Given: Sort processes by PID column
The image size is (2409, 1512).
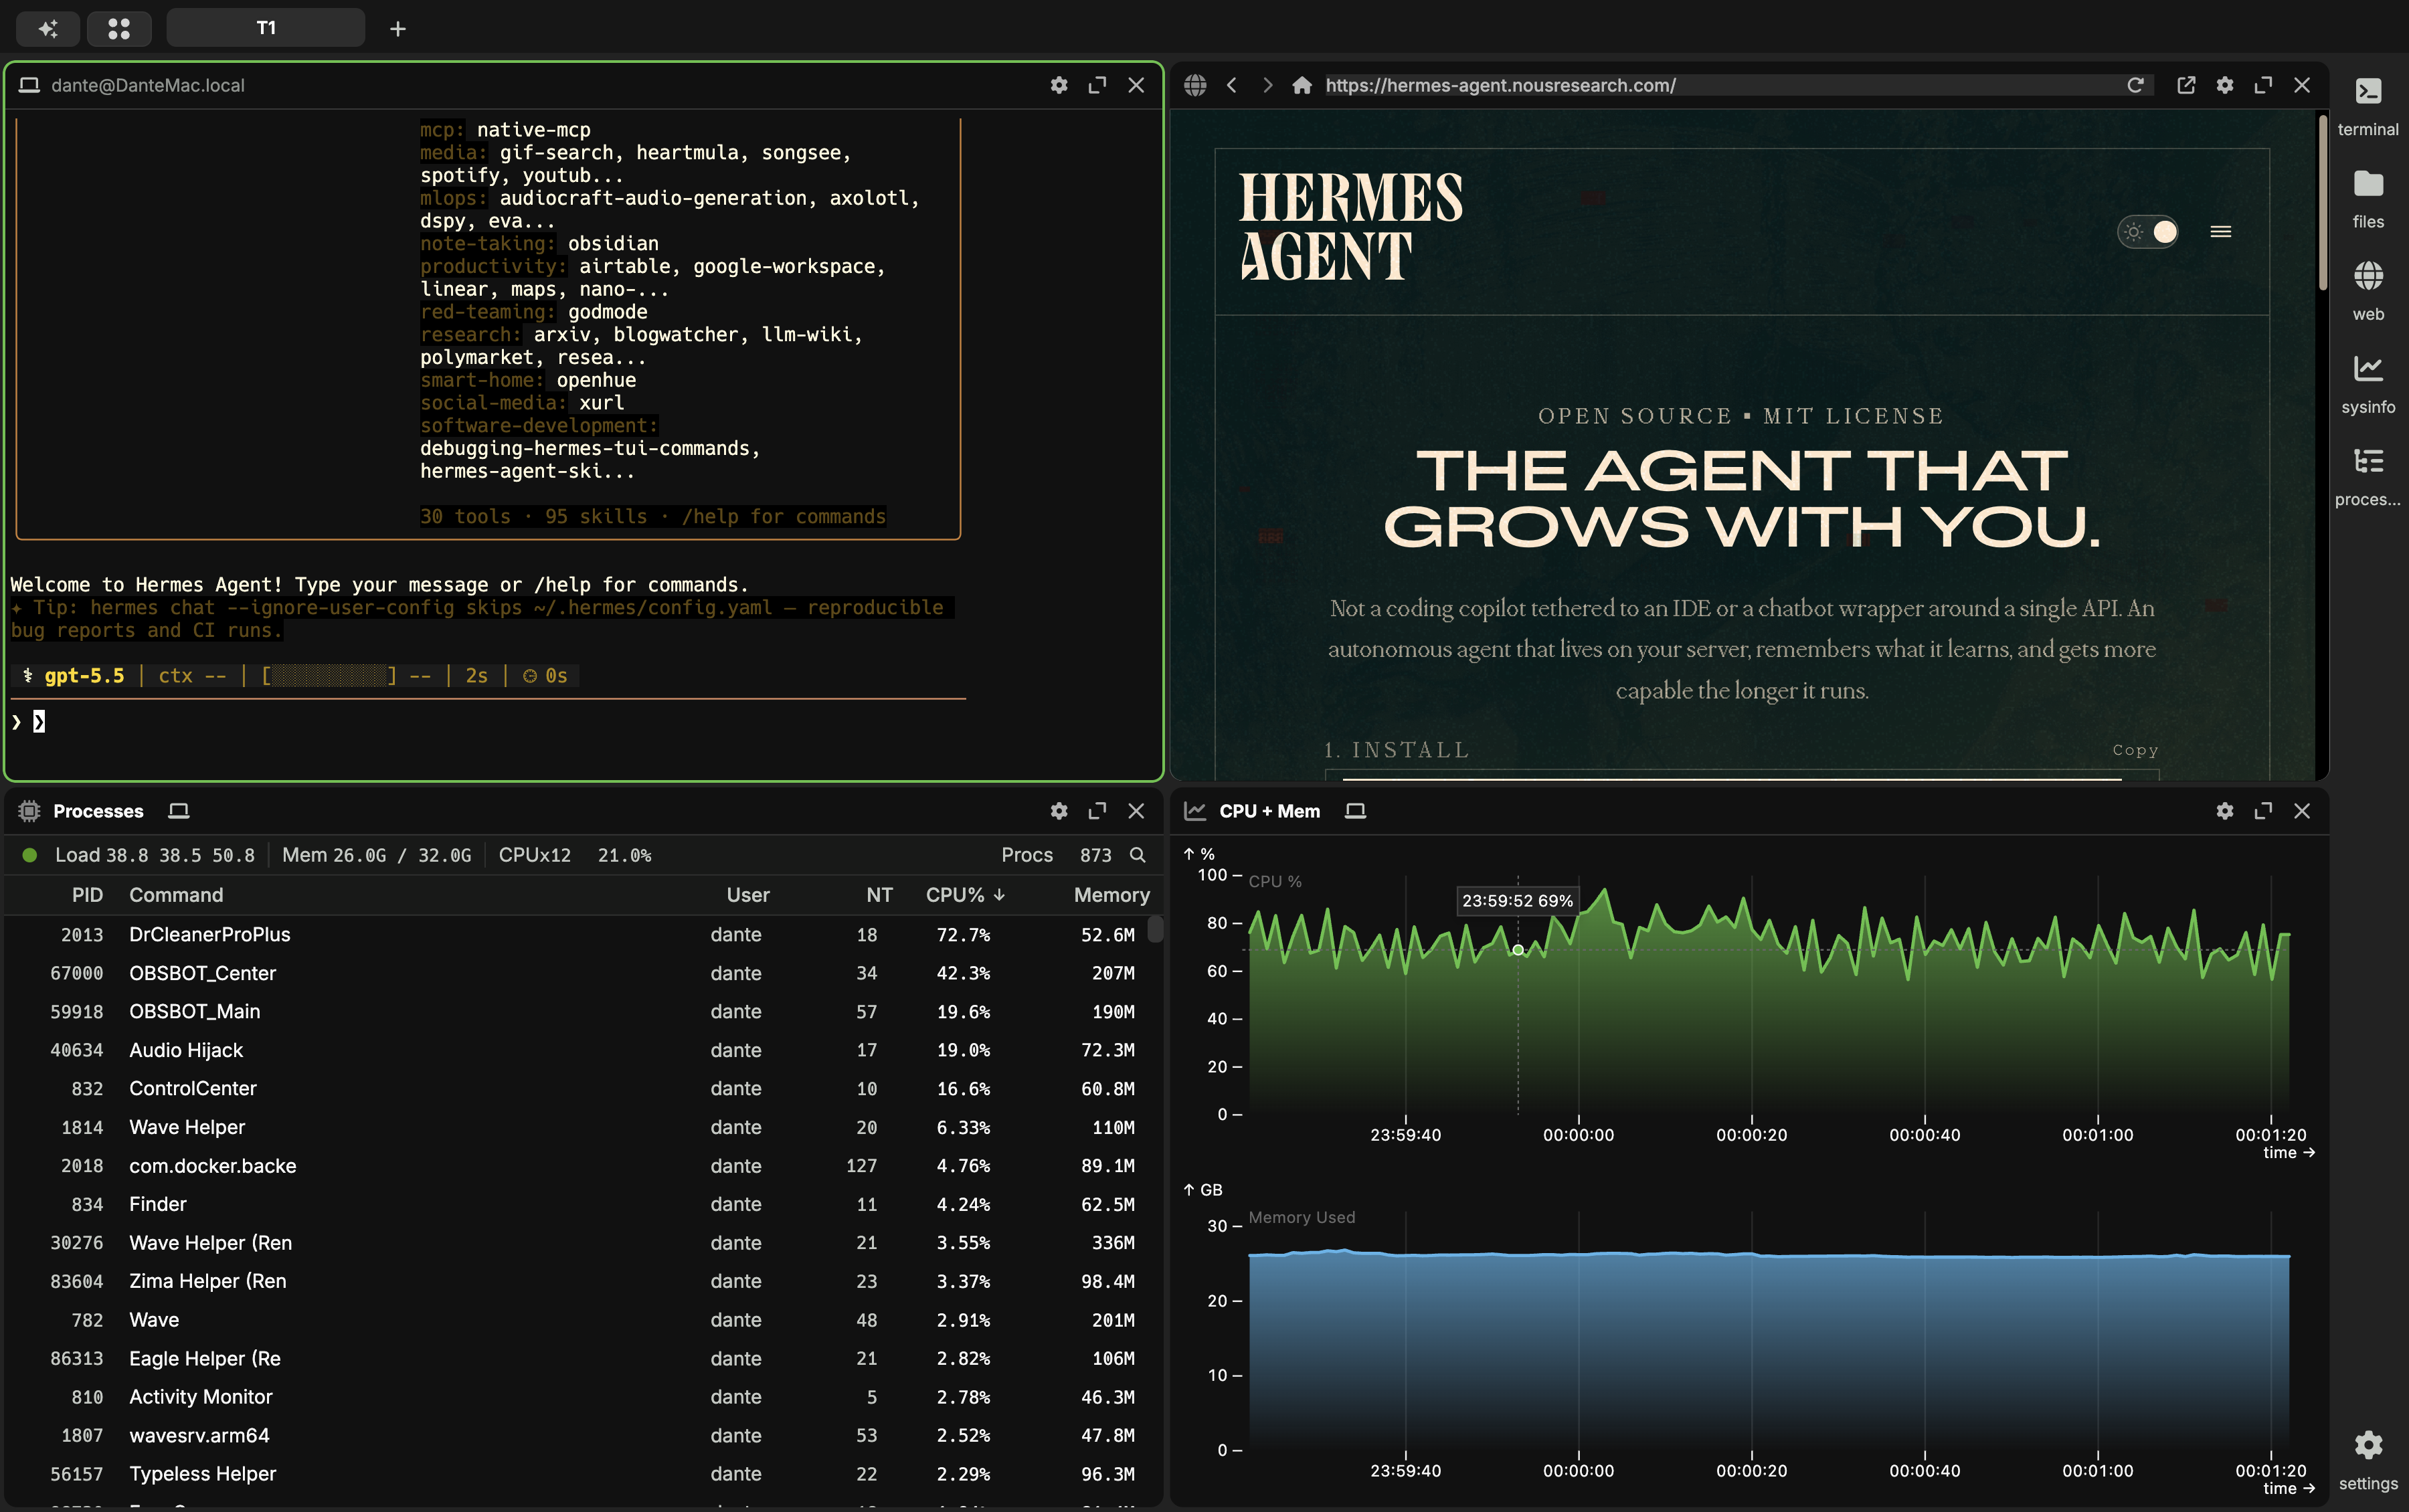Looking at the screenshot, I should point(87,895).
